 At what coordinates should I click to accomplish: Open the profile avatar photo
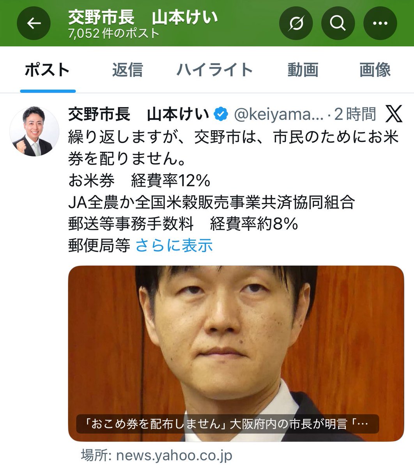pyautogui.click(x=34, y=131)
